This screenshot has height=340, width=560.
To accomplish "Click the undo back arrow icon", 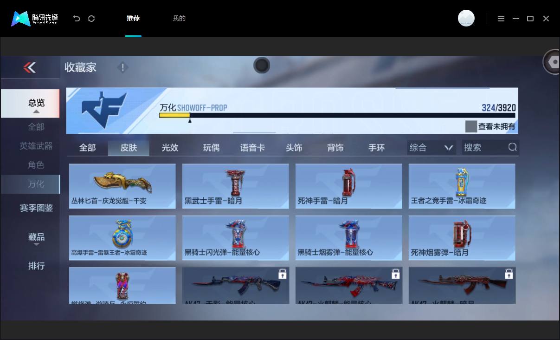I will click(x=77, y=19).
